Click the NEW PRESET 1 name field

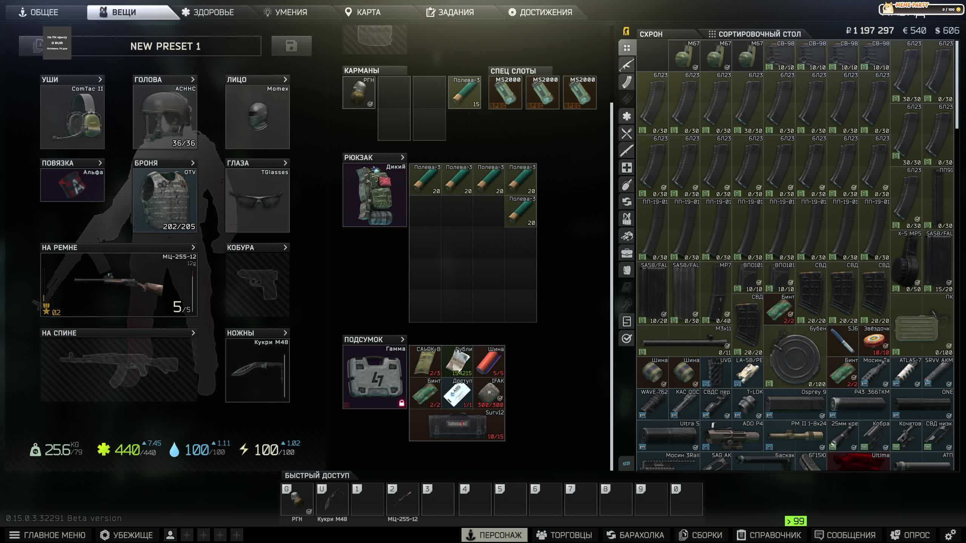point(165,46)
